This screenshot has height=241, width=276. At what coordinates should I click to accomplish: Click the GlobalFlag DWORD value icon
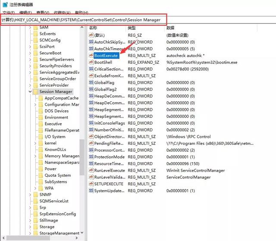point(91,83)
